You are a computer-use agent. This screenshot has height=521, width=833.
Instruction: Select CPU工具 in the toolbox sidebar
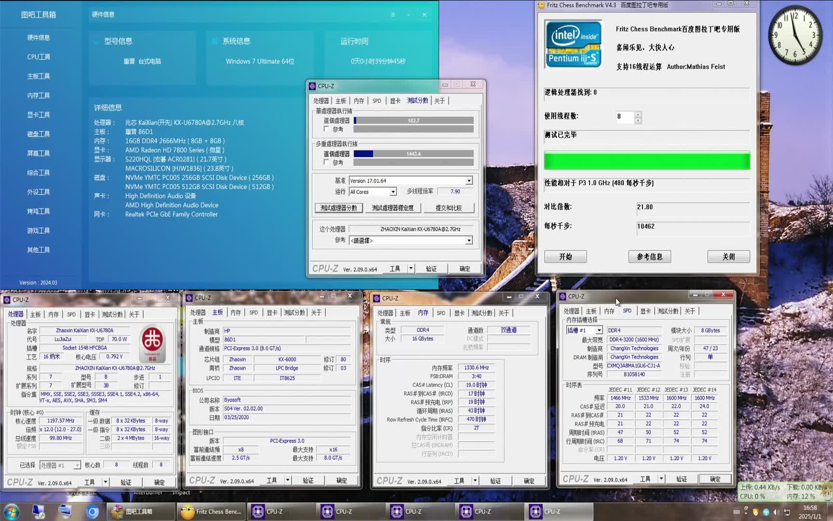click(x=39, y=57)
